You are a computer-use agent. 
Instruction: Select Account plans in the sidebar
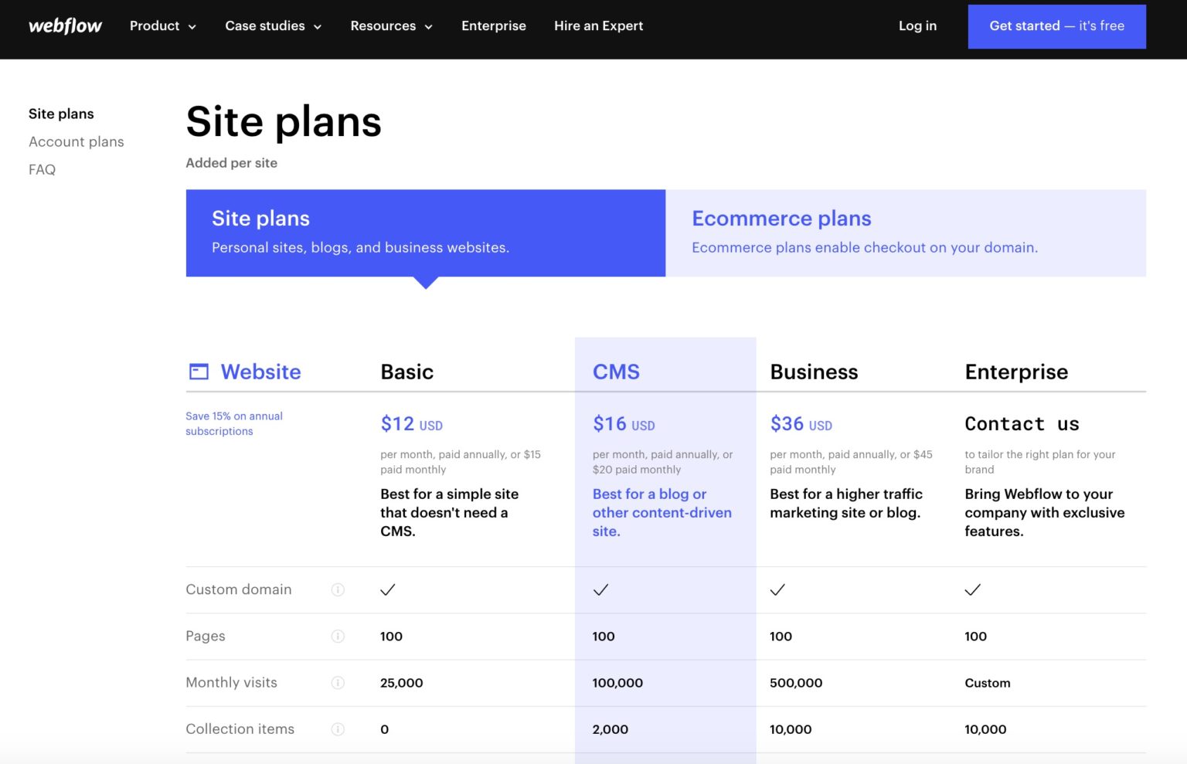coord(76,141)
